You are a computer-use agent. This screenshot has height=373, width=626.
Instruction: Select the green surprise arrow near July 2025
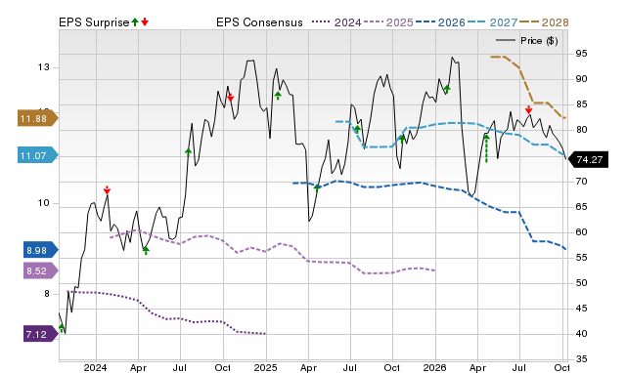click(x=357, y=129)
